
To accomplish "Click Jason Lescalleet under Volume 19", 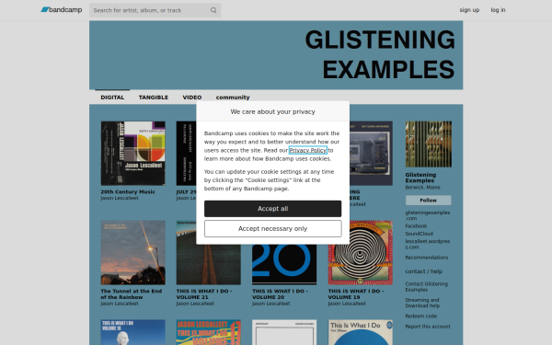I will 347,304.
